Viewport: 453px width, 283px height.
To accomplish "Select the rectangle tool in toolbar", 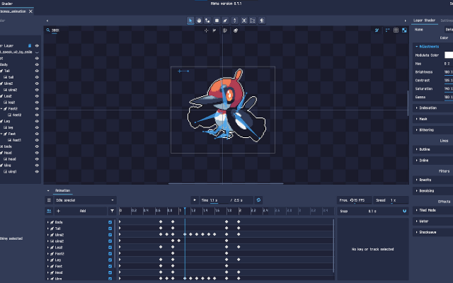I will 217,21.
